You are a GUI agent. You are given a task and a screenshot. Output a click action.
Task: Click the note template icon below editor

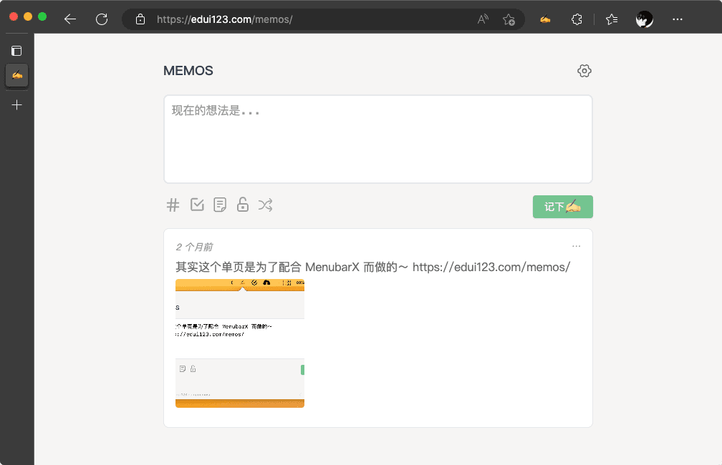tap(220, 205)
